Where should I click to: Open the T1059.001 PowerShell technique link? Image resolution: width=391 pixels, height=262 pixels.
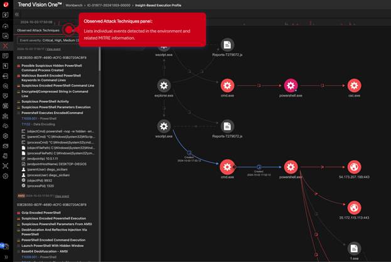pyautogui.click(x=39, y=118)
